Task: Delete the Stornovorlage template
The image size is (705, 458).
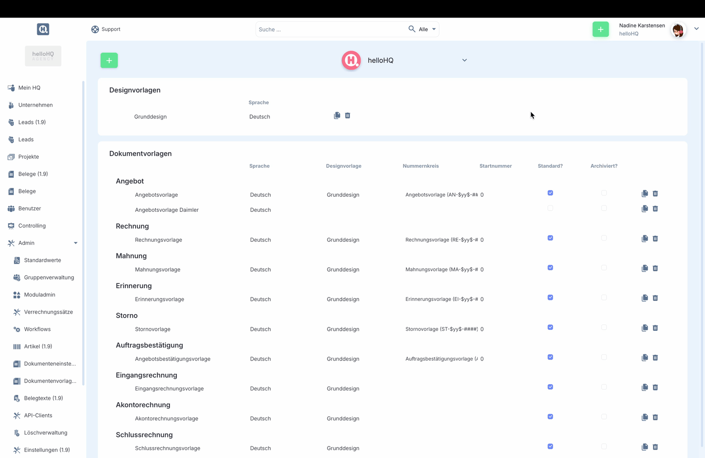Action: 655,328
